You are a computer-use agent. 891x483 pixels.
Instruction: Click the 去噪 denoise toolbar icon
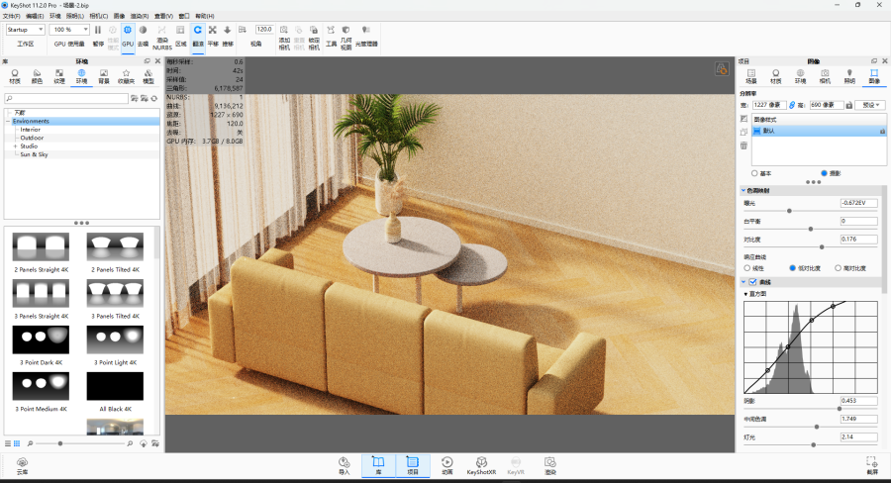point(143,35)
